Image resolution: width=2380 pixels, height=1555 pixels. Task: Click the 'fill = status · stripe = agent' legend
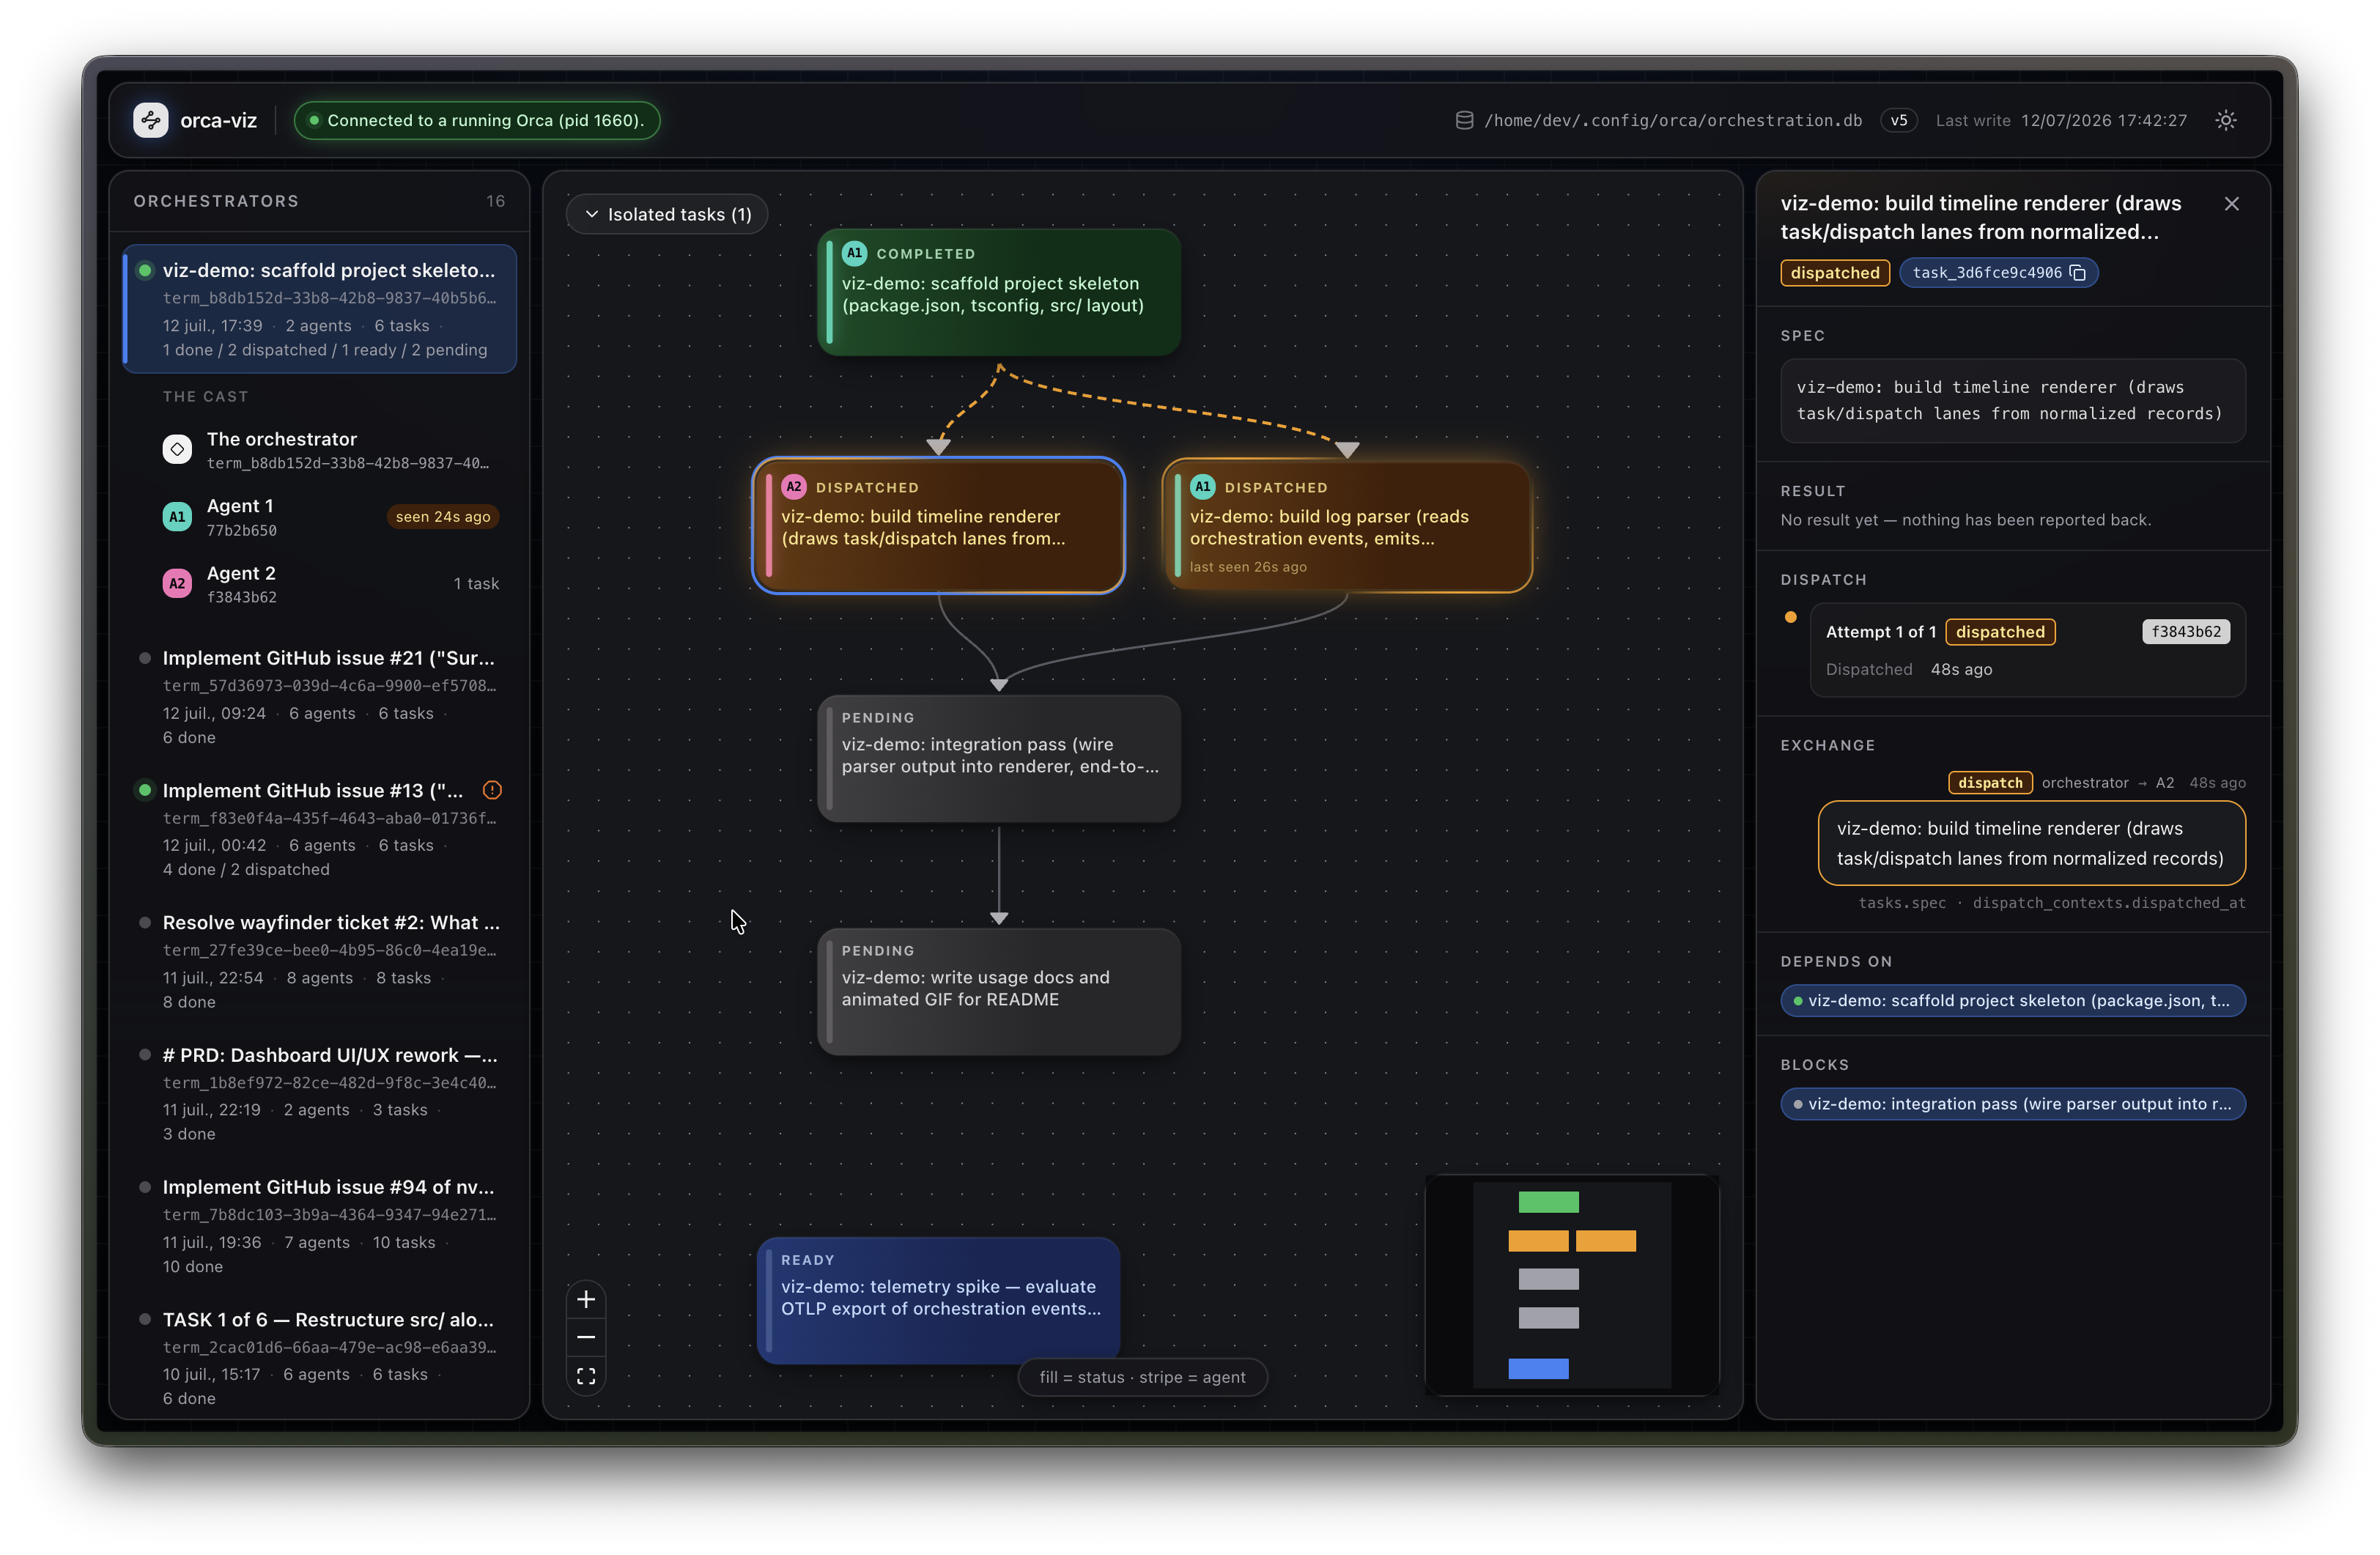[x=1142, y=1377]
